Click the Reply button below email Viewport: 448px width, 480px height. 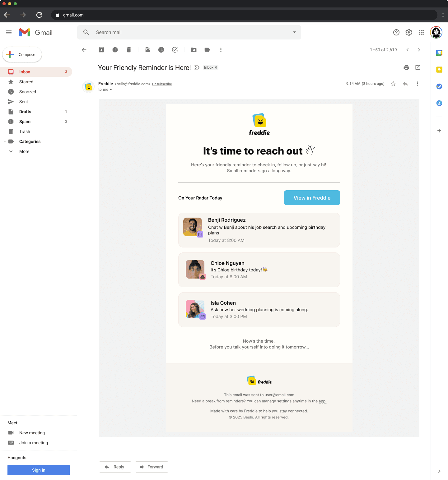point(115,467)
